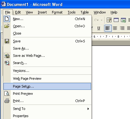
Task: Click the Search binoculars icon in menu
Action: click(7, 63)
